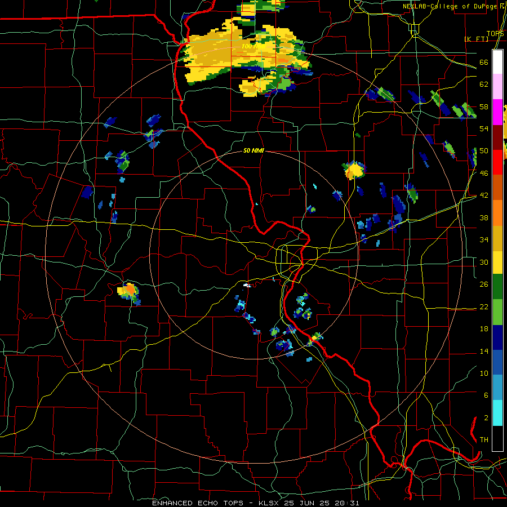Click the navy blue legend swatch
The image size is (507, 507).
pyautogui.click(x=497, y=337)
